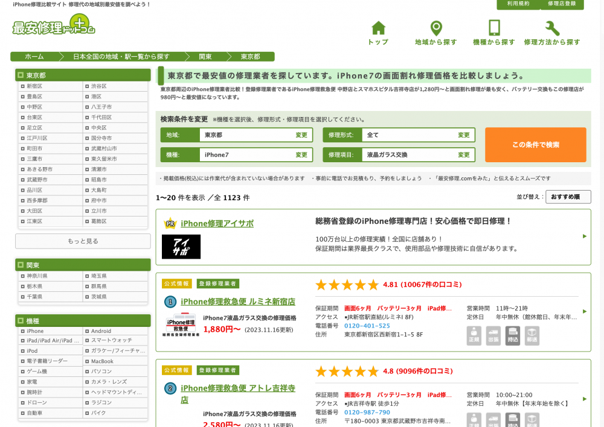Select 渋谷区 in the sidebar
This screenshot has height=427, width=604.
pyautogui.click(x=99, y=86)
